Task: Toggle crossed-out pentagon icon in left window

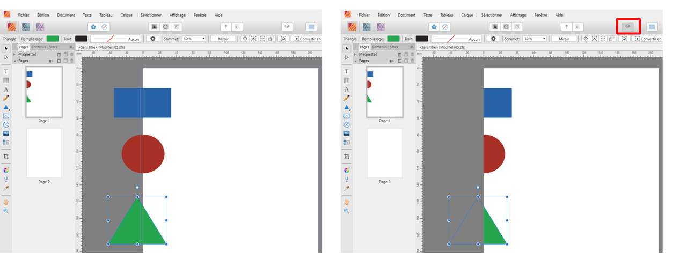Action: click(105, 27)
